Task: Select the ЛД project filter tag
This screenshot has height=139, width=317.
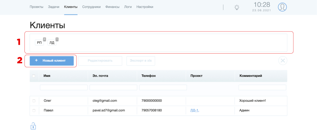Action: 52,43
